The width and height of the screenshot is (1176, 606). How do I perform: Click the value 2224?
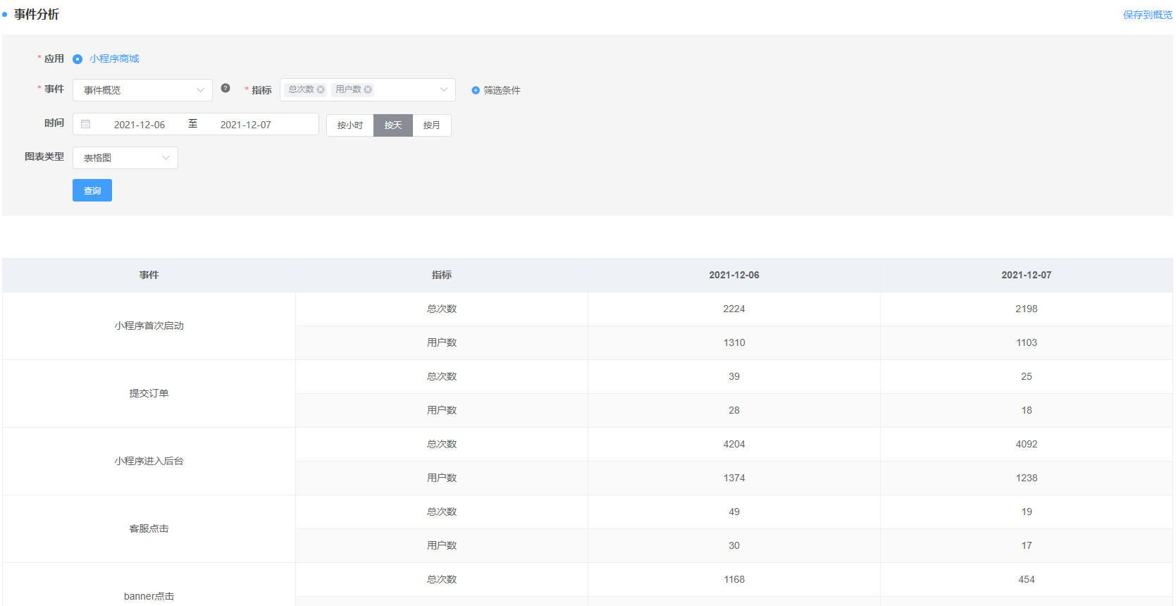point(734,309)
